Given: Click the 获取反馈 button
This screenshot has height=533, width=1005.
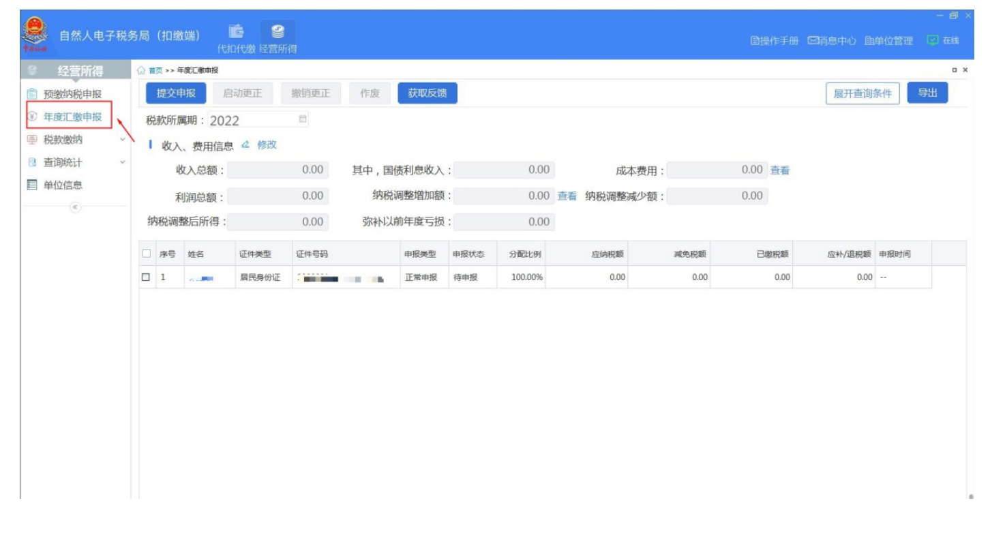Looking at the screenshot, I should click(427, 93).
